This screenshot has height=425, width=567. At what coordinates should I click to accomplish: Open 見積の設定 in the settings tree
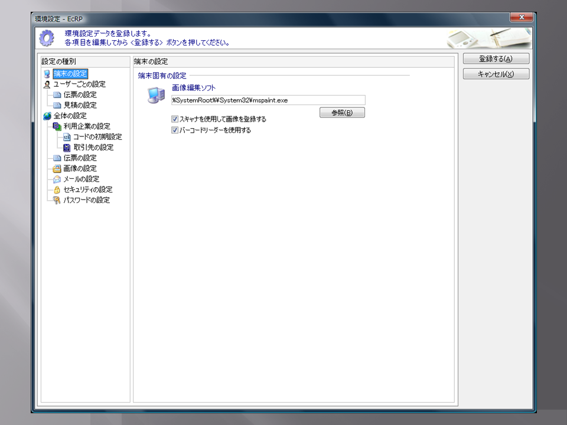coord(80,105)
